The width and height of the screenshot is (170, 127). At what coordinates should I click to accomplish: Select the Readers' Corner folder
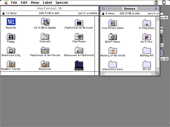pyautogui.click(x=11, y=64)
